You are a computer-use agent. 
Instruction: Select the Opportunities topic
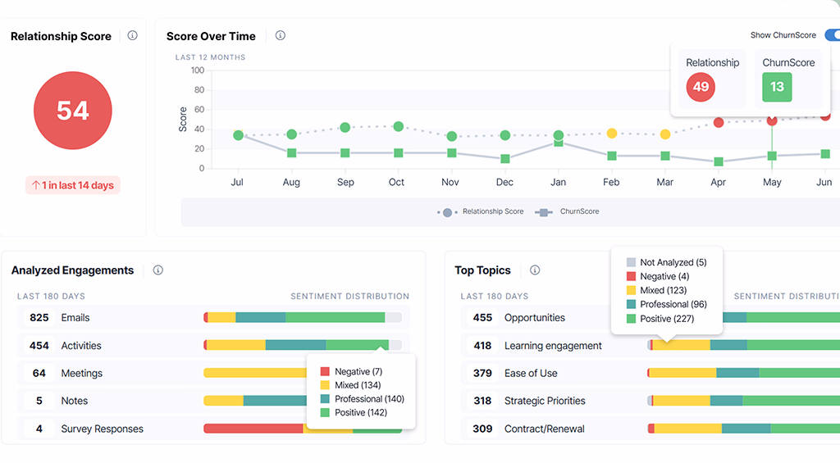click(x=534, y=318)
